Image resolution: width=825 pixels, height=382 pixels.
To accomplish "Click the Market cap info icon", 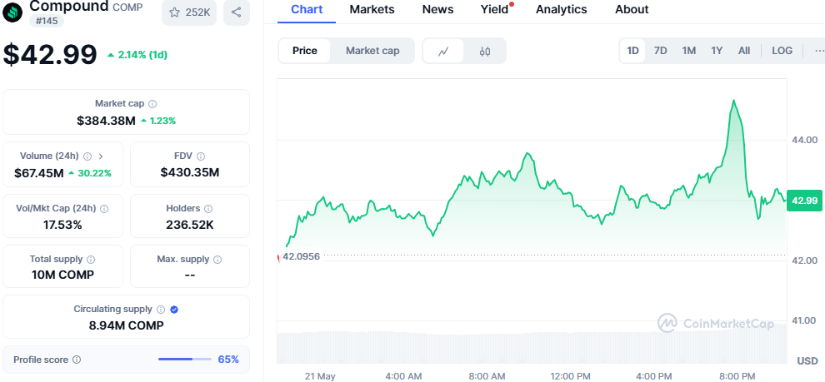I will [x=152, y=104].
